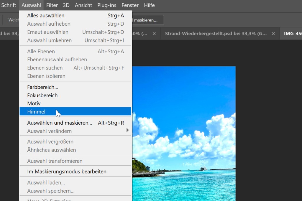
Task: Click the maskieren... options bar button
Action: pos(148,20)
